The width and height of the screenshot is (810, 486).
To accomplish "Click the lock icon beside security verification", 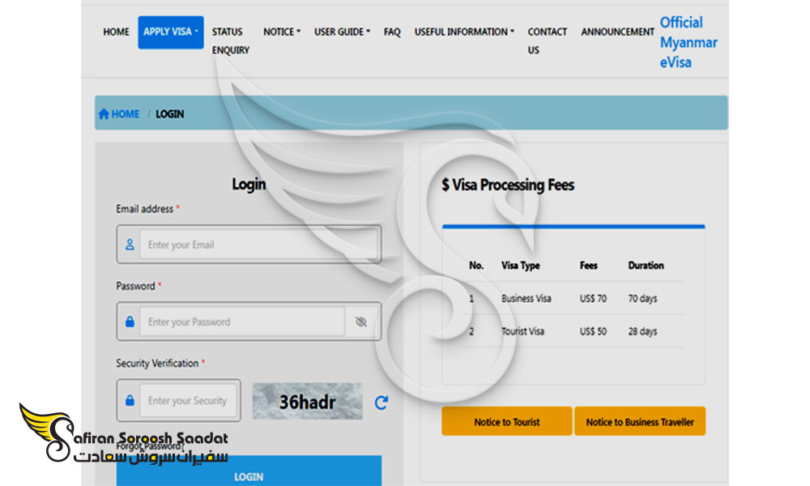I will pyautogui.click(x=130, y=400).
